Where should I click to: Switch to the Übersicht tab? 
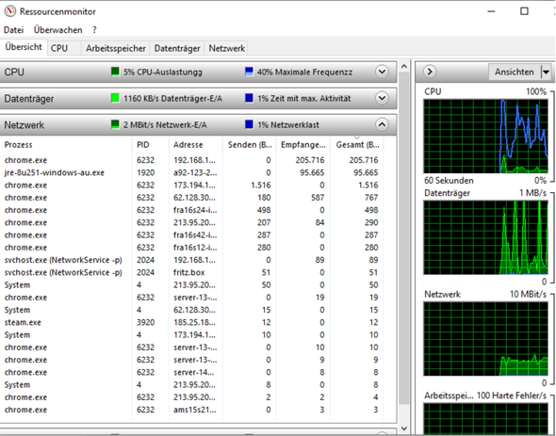[x=24, y=47]
